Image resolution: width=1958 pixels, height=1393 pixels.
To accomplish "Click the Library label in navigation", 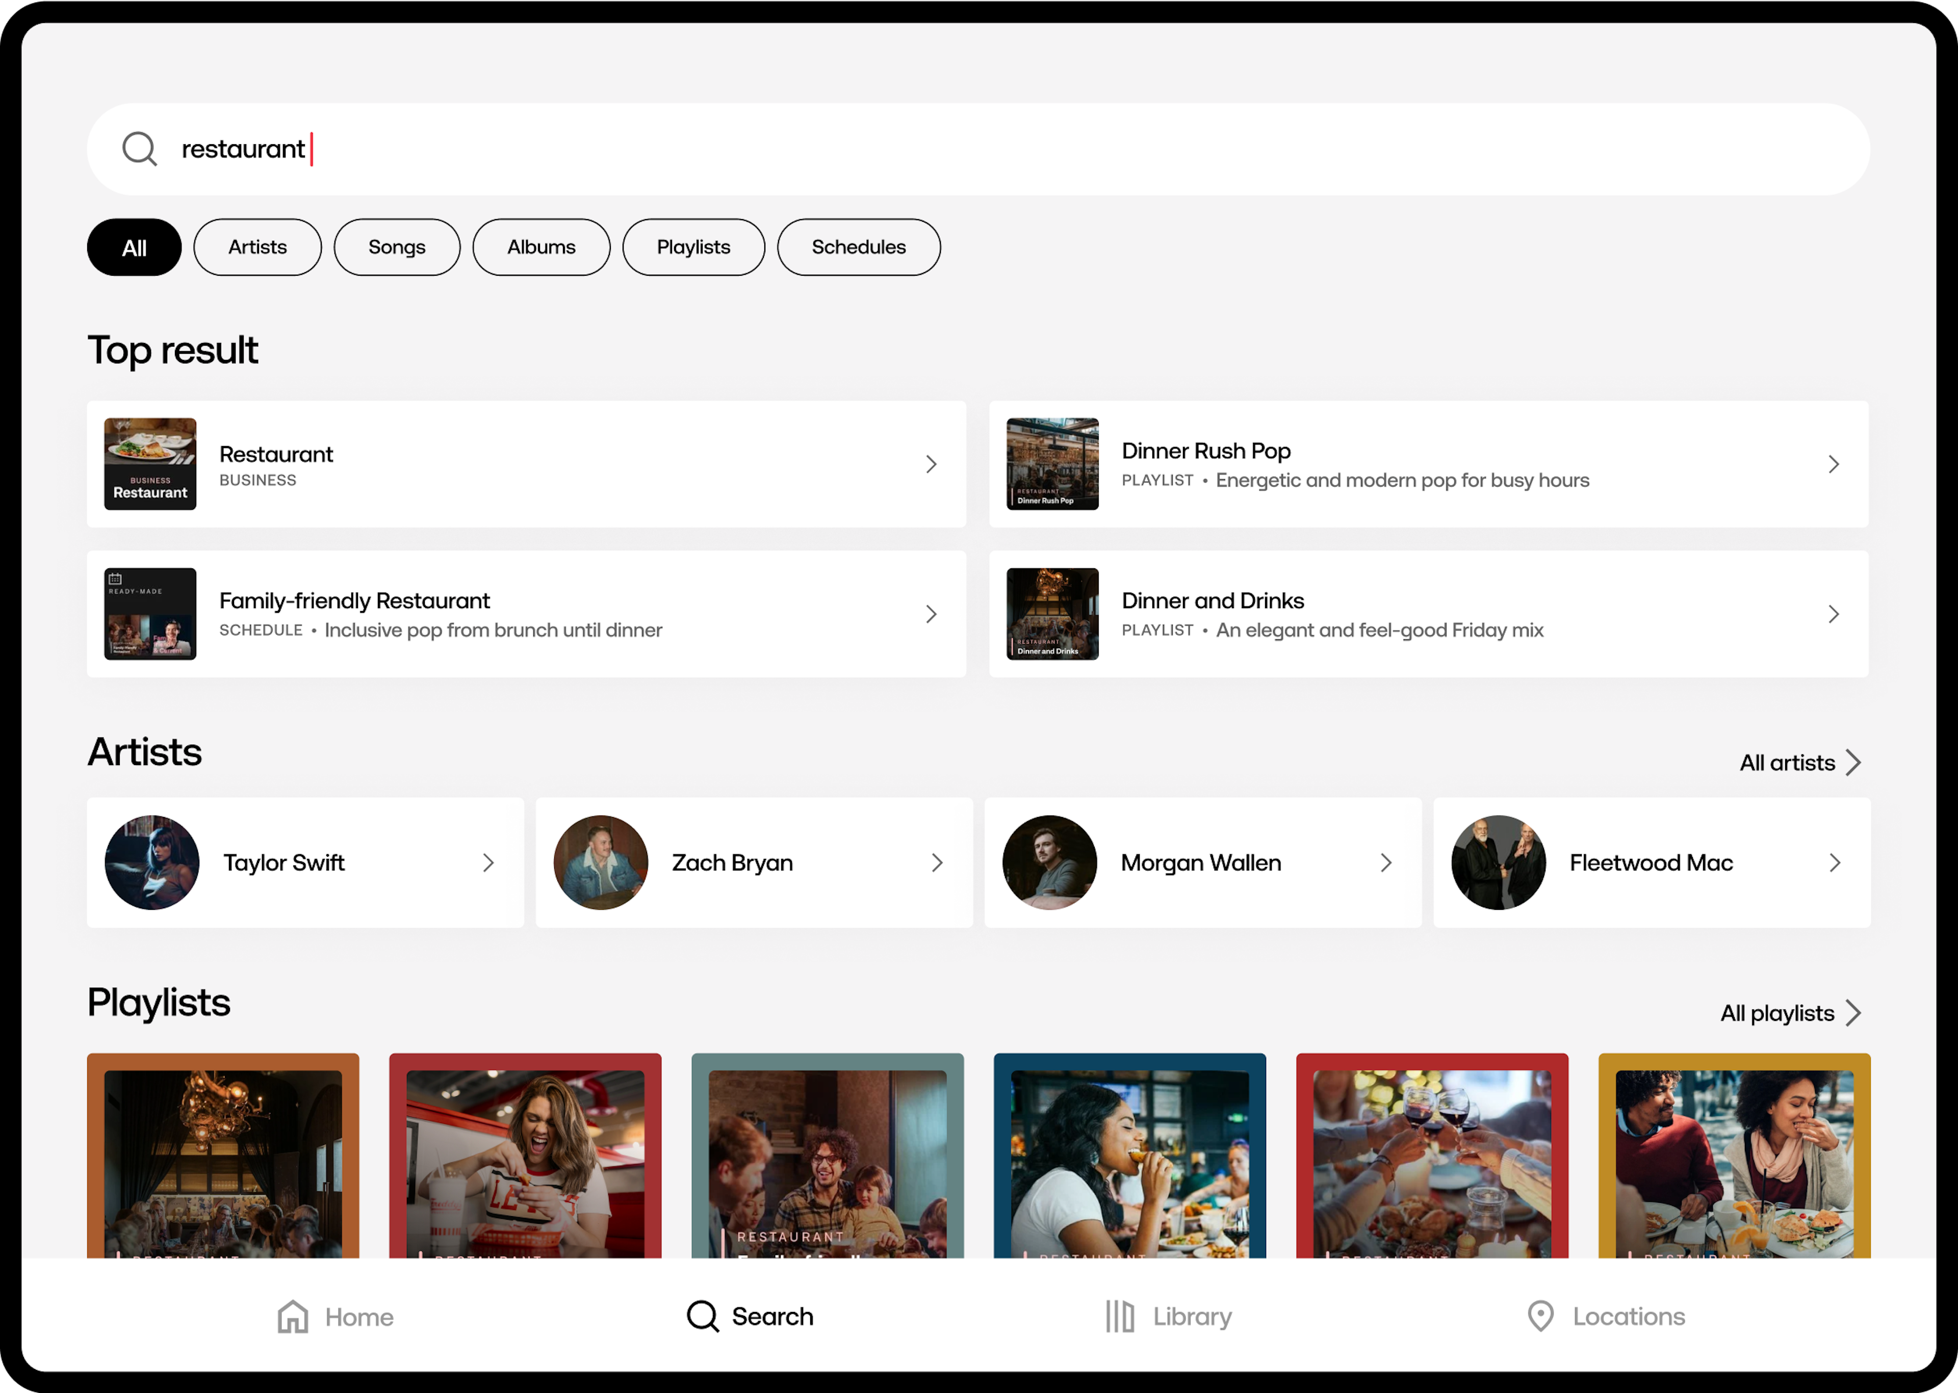I will click(1192, 1317).
